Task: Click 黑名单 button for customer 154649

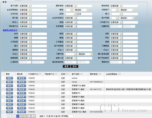Action: (21, 82)
